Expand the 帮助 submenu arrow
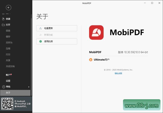Viewport: 163px width, 113px height. pyautogui.click(x=29, y=87)
